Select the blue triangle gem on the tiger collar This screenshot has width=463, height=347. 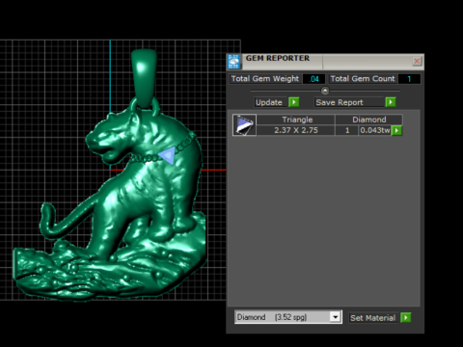coord(168,155)
